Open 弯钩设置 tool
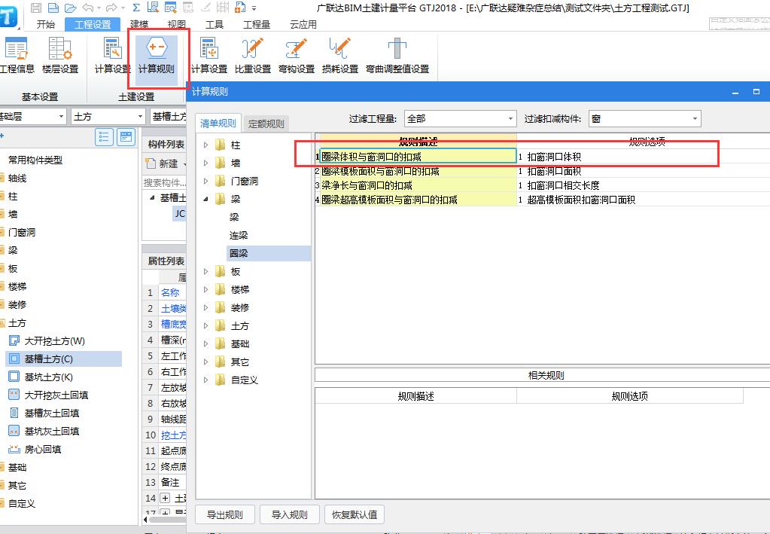 [x=296, y=55]
